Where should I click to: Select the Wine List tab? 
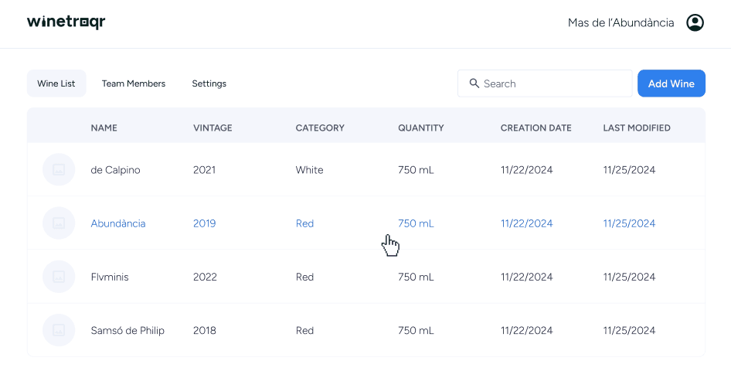tap(56, 83)
